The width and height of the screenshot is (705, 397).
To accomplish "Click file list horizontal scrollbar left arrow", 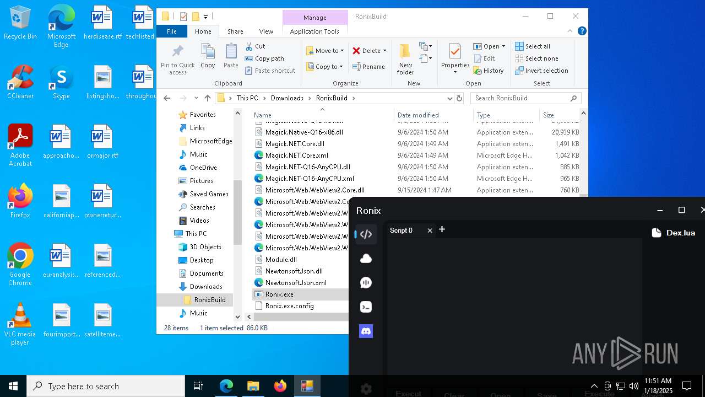I will click(249, 316).
